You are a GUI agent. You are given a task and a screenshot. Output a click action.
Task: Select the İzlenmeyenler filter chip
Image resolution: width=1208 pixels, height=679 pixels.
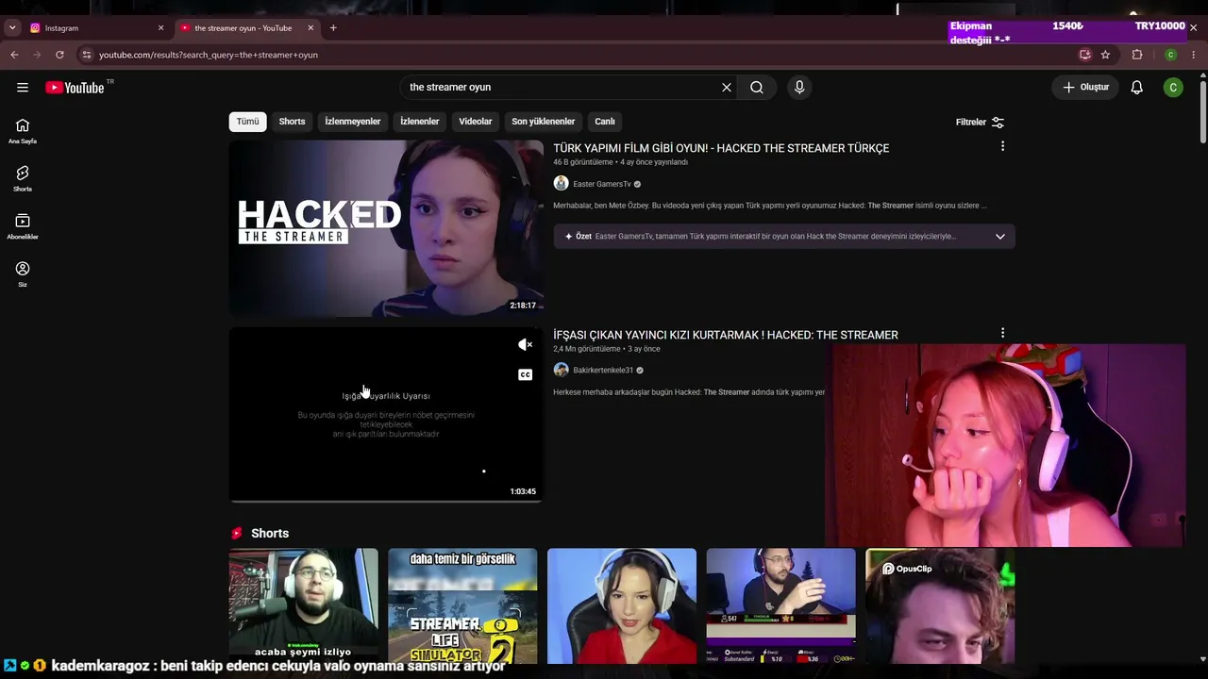coord(353,122)
